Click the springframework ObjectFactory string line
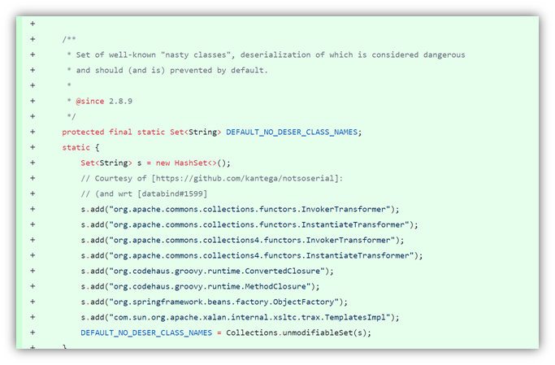555x365 pixels. (x=214, y=302)
